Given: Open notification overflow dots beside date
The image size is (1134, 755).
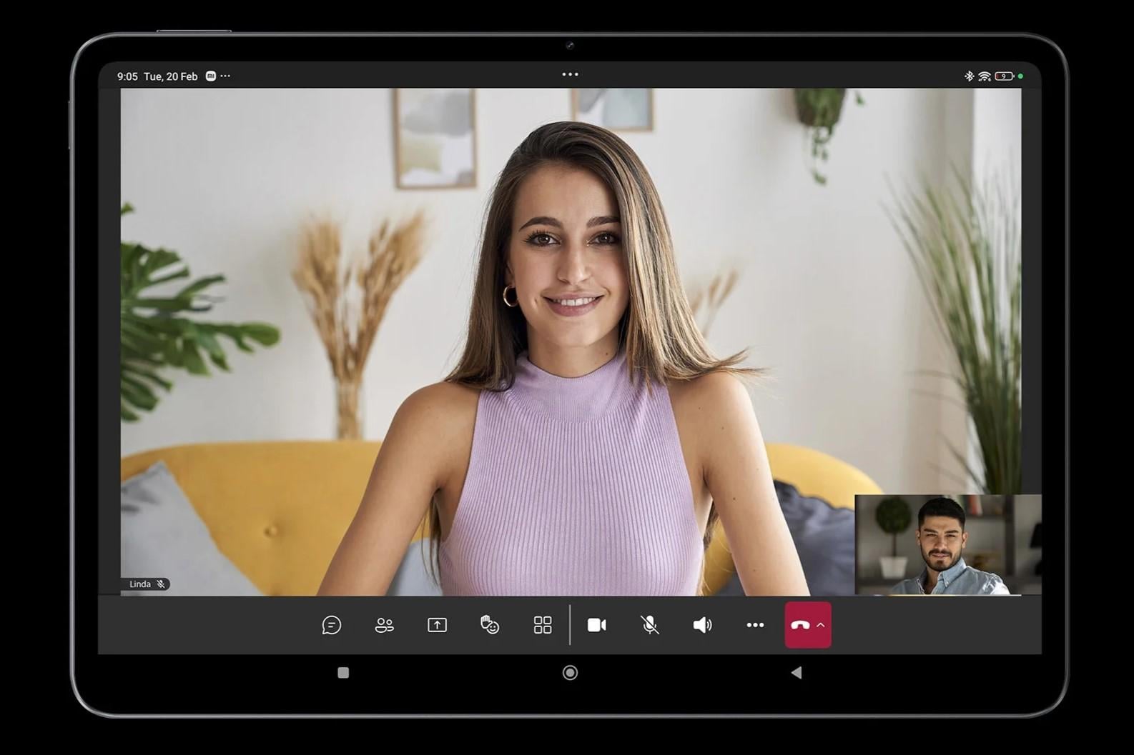Looking at the screenshot, I should (226, 76).
